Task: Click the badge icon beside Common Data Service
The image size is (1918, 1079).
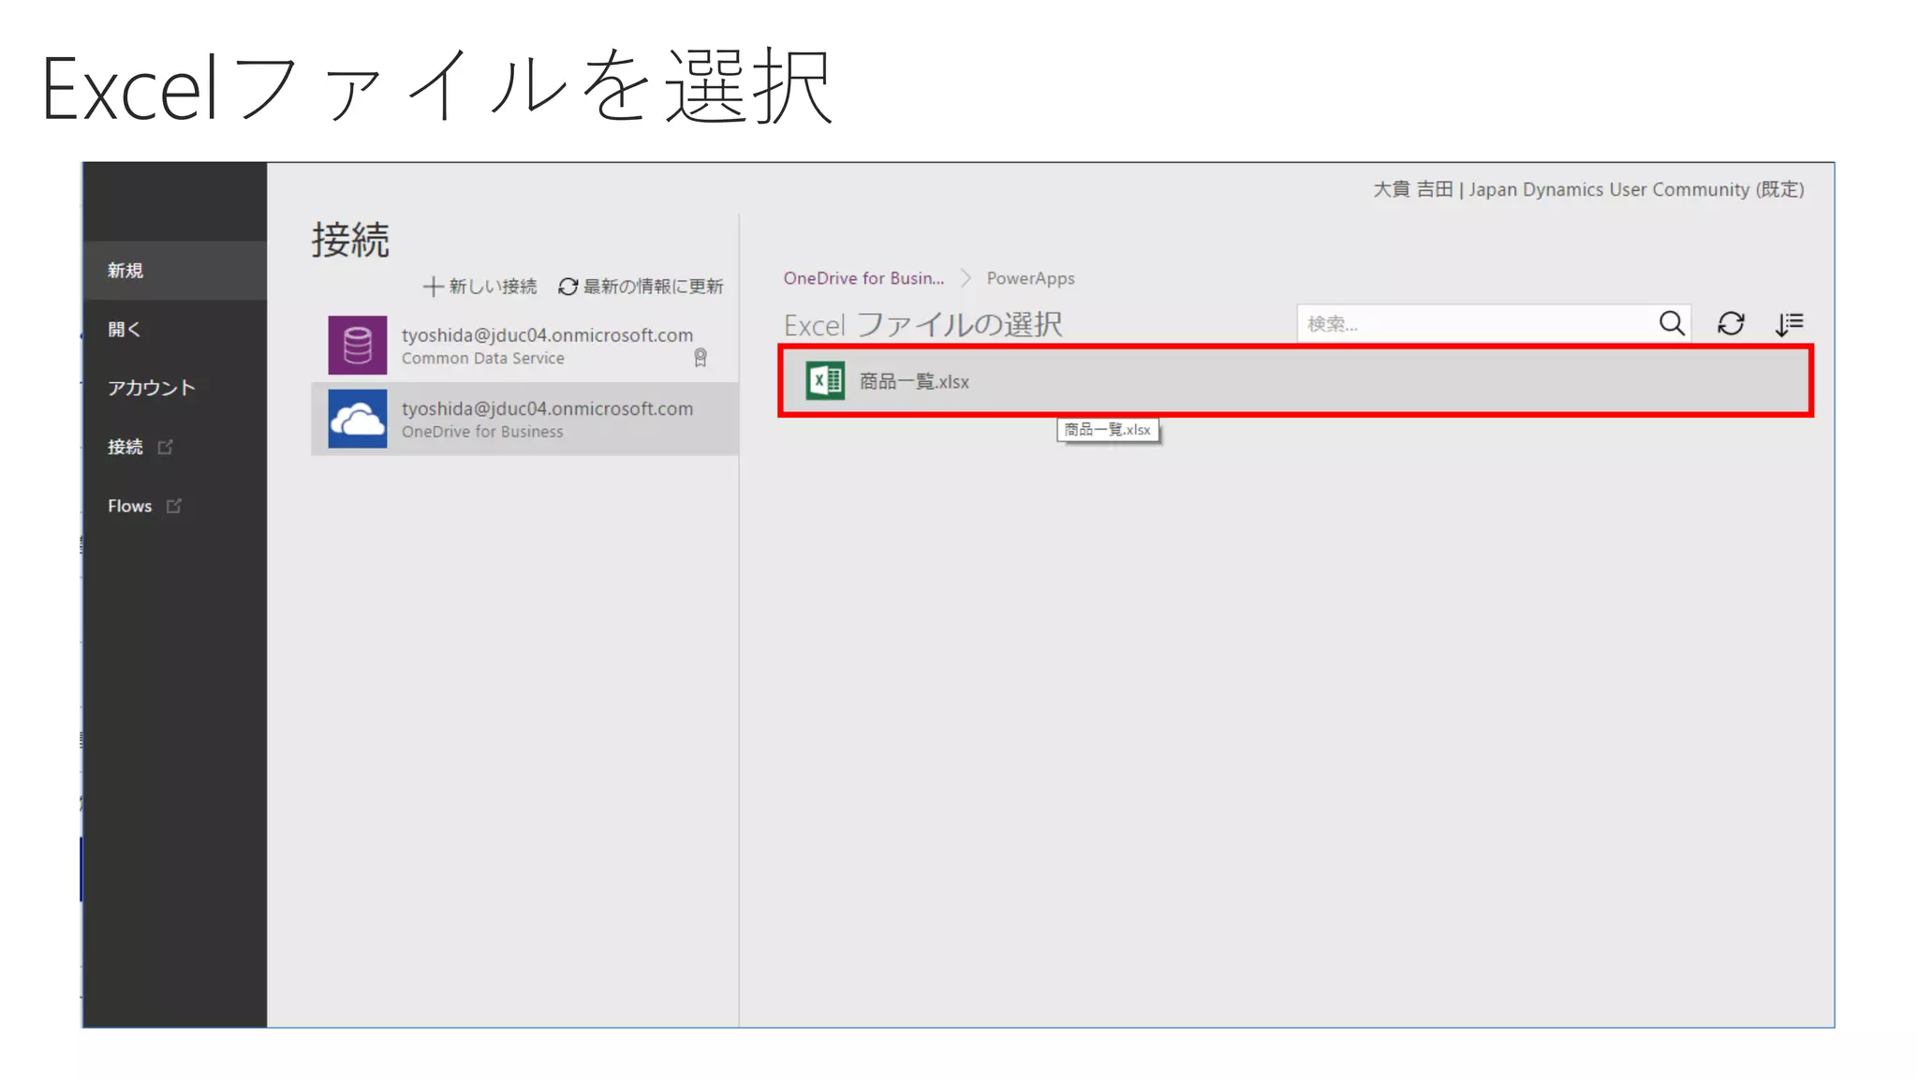Action: tap(701, 358)
